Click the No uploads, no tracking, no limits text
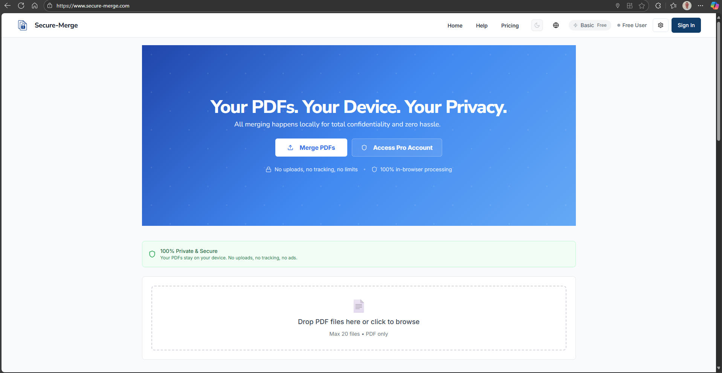This screenshot has width=722, height=373. click(x=316, y=169)
